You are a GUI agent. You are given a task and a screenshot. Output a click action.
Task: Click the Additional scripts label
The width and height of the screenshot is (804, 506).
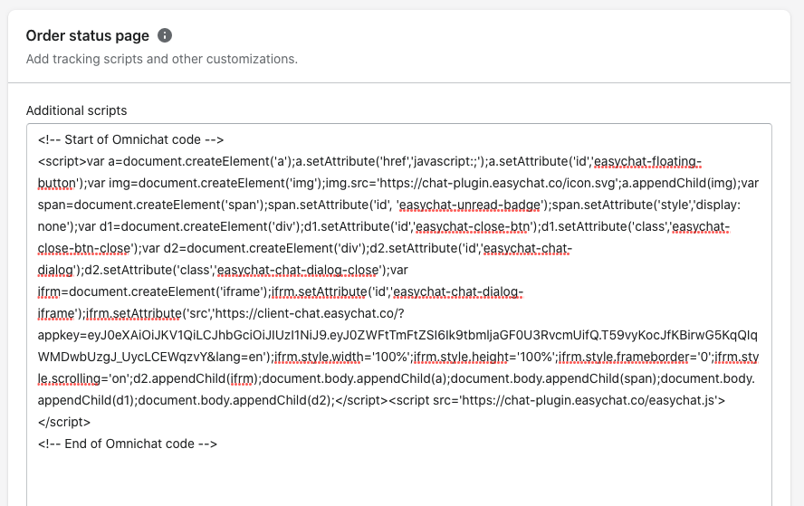click(76, 110)
